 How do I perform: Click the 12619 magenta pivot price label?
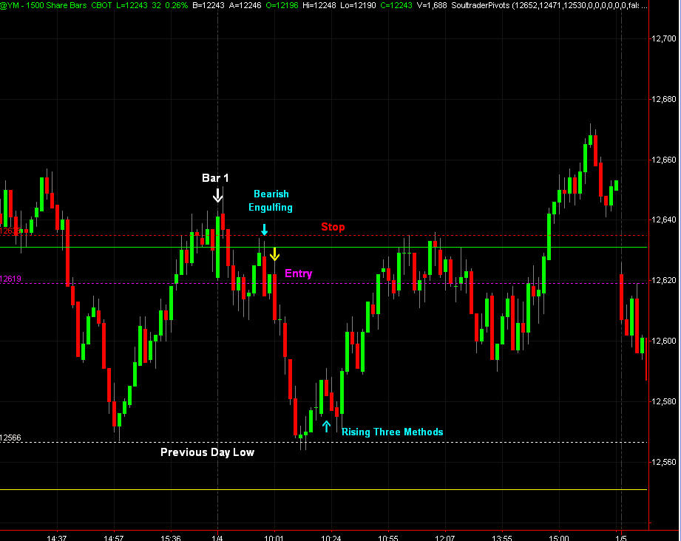coord(10,279)
